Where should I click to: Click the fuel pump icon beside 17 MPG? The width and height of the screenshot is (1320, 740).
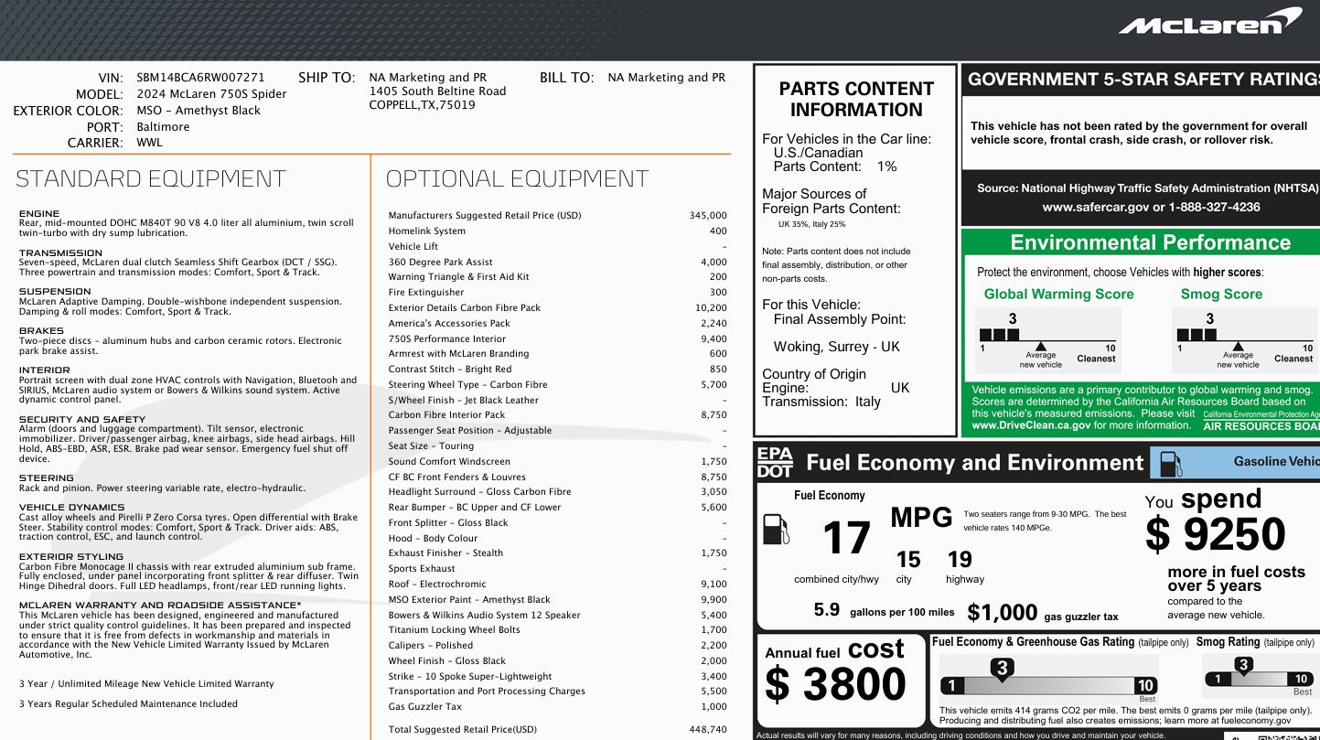775,531
